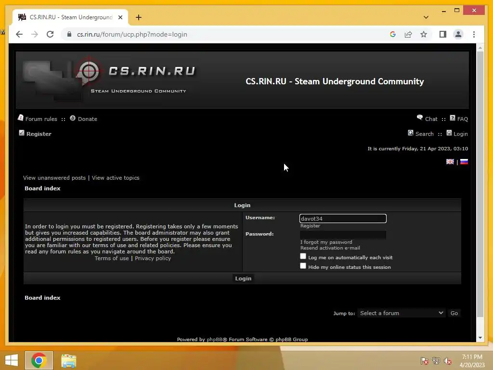
Task: Go back using the browser back arrow
Action: tap(19, 34)
